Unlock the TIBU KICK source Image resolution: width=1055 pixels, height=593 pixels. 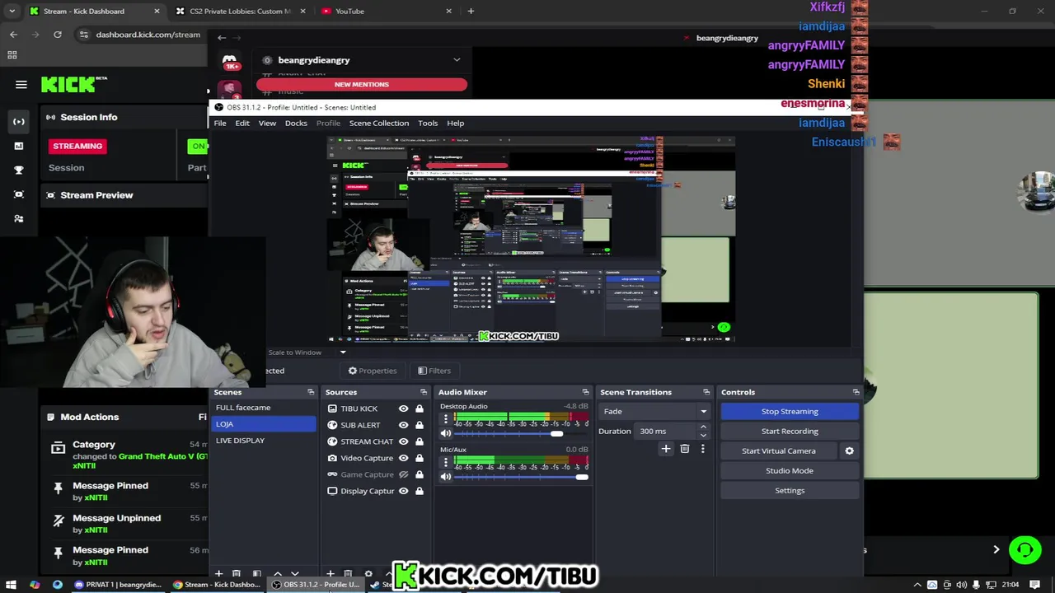[x=419, y=409]
